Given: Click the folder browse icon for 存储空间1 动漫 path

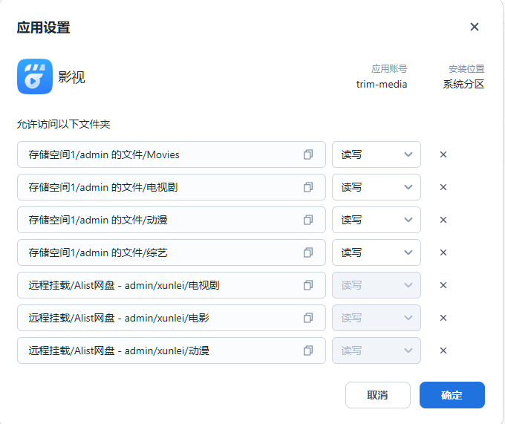Looking at the screenshot, I should (x=308, y=220).
